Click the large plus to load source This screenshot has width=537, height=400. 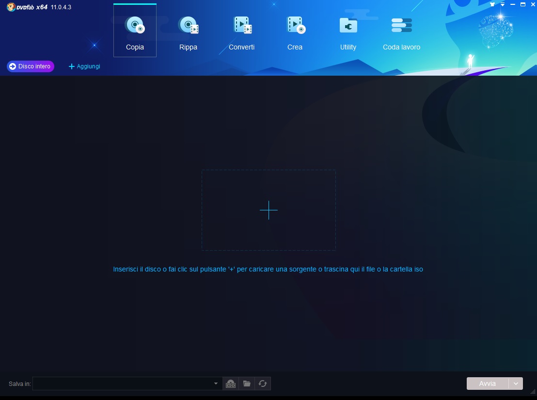point(268,210)
